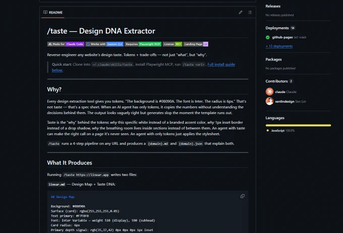
Task: Open the Releases section heading
Action: [x=273, y=6]
